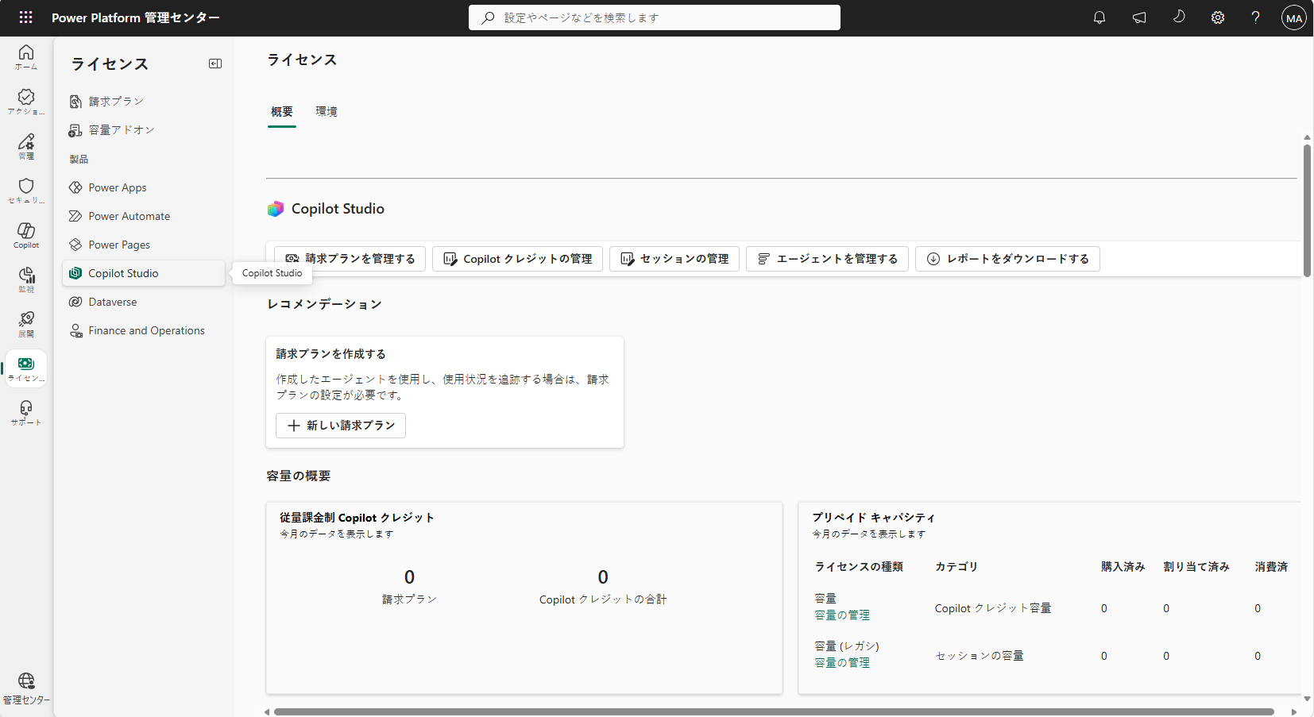Select Power Automate in product list
The height and width of the screenshot is (717, 1314).
click(x=144, y=216)
